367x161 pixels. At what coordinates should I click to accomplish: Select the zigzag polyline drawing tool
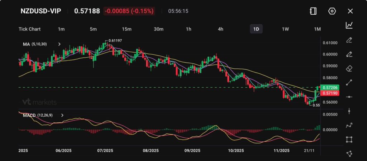(x=349, y=125)
